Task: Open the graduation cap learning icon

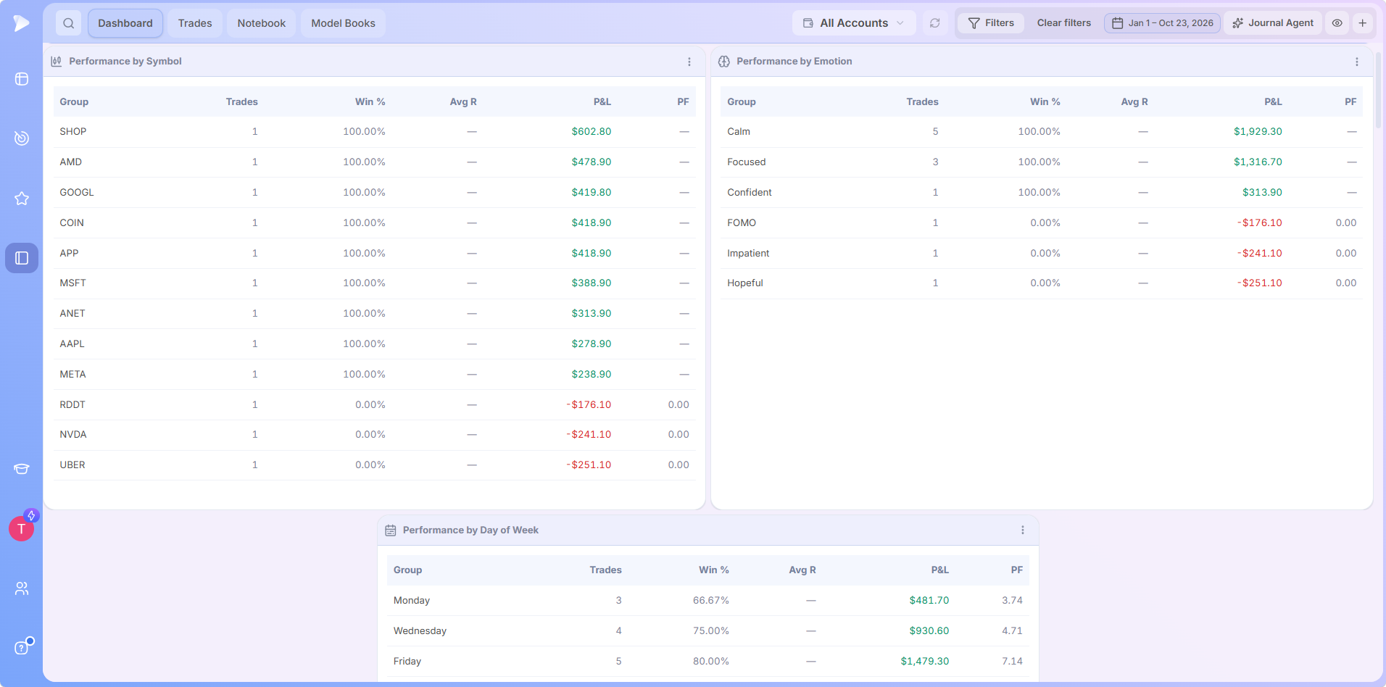Action: pos(22,469)
